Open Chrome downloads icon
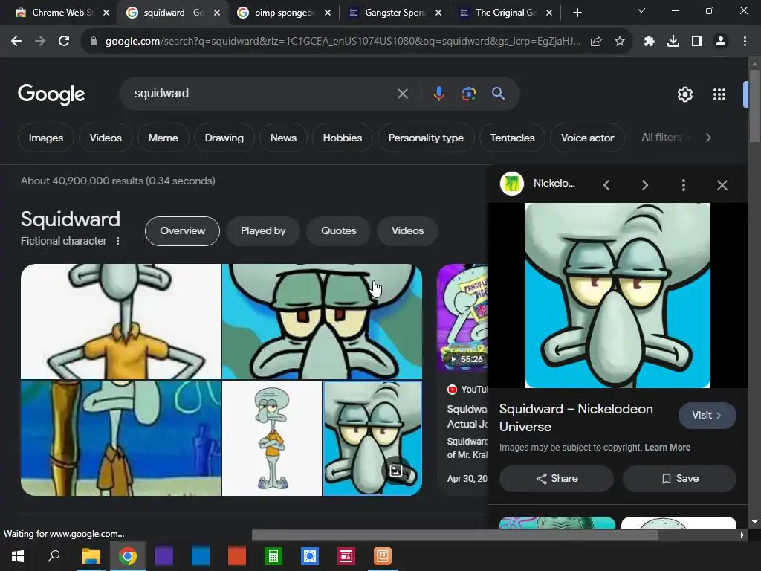 pos(673,42)
